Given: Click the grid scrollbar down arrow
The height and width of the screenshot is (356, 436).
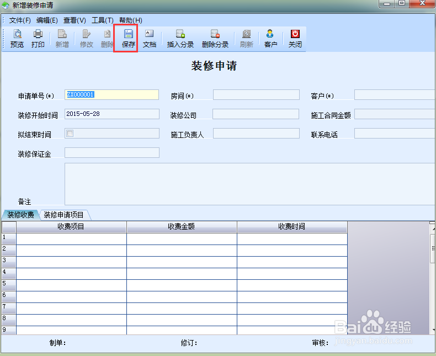Looking at the screenshot, I should [433, 330].
